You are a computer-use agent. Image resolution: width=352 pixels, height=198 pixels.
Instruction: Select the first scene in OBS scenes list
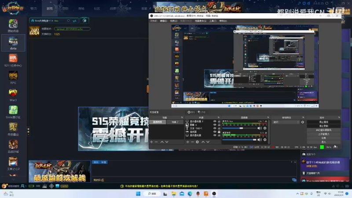158,122
